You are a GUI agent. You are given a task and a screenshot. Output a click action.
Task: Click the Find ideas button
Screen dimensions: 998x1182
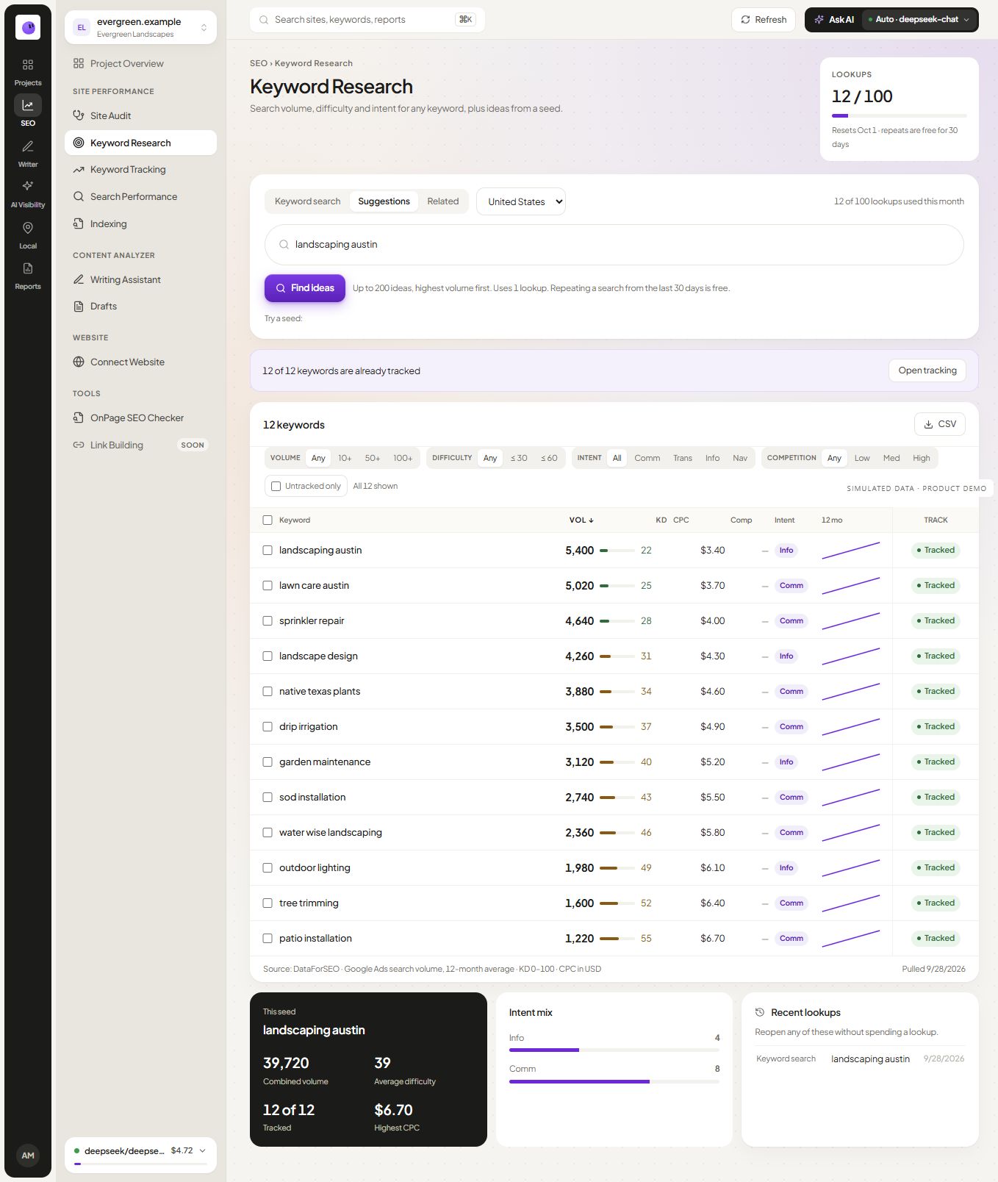pos(305,288)
